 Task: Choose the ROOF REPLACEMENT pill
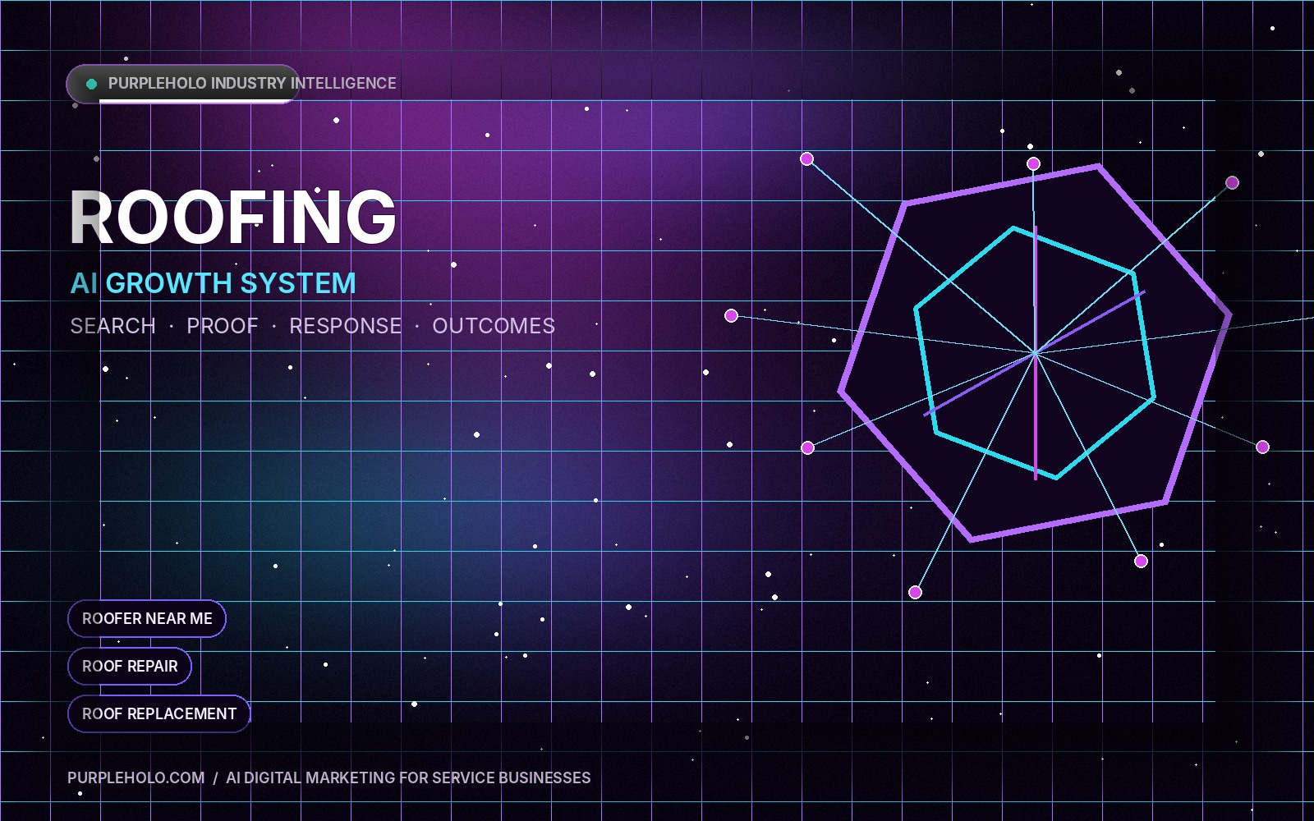tap(159, 713)
